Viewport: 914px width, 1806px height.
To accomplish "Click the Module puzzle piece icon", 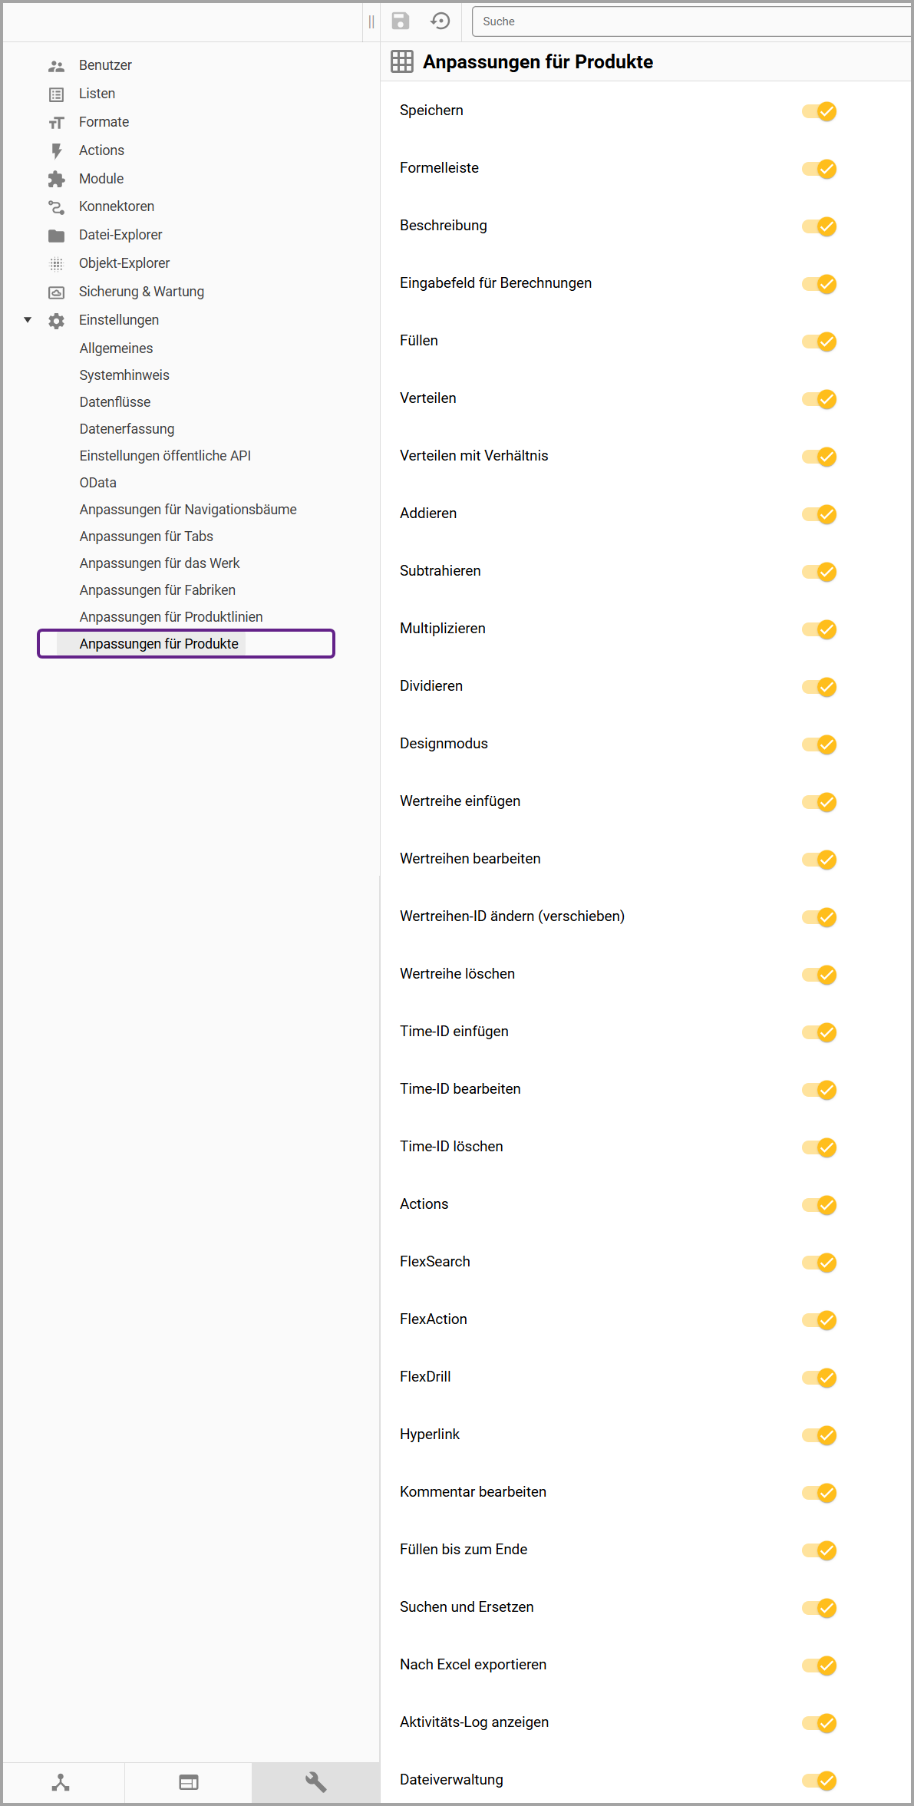I will [56, 179].
